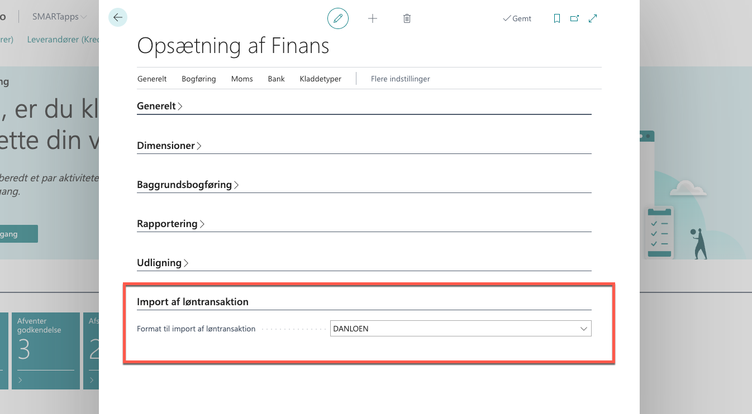Image resolution: width=752 pixels, height=414 pixels.
Task: Open SMARTapps dropdown in background window
Action: coord(60,17)
